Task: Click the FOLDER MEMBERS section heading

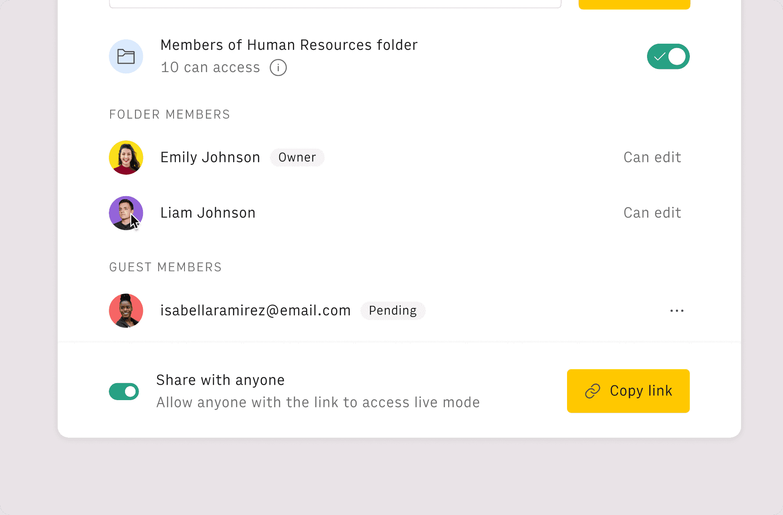Action: coord(170,114)
